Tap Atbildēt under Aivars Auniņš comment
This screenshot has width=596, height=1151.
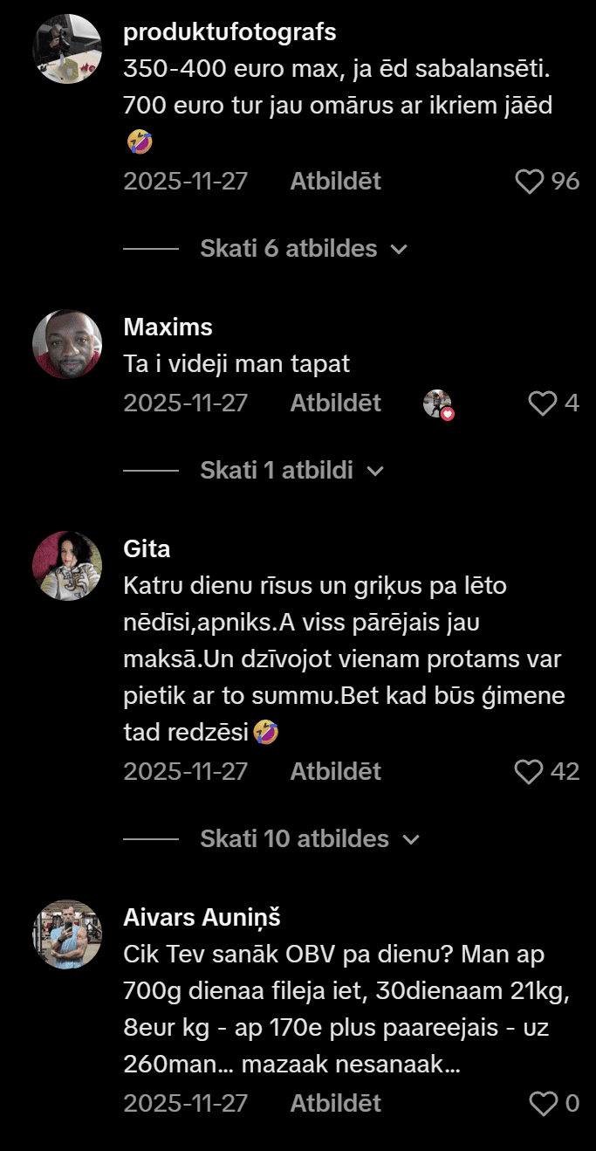click(335, 1104)
